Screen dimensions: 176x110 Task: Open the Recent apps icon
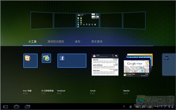27,106
